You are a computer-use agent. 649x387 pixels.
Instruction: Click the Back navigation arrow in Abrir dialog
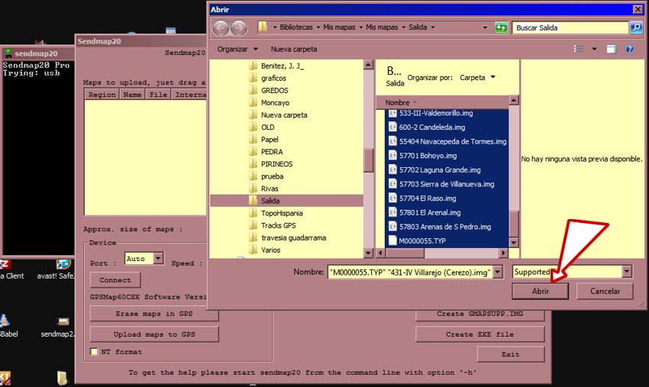point(221,27)
